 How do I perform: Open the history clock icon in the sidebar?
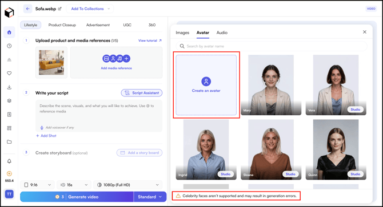click(9, 46)
